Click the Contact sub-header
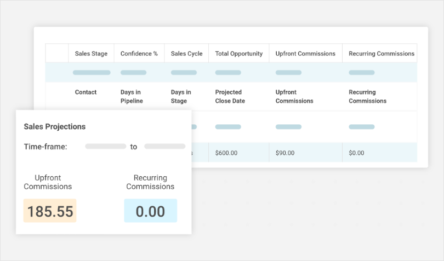The height and width of the screenshot is (261, 444). [86, 92]
